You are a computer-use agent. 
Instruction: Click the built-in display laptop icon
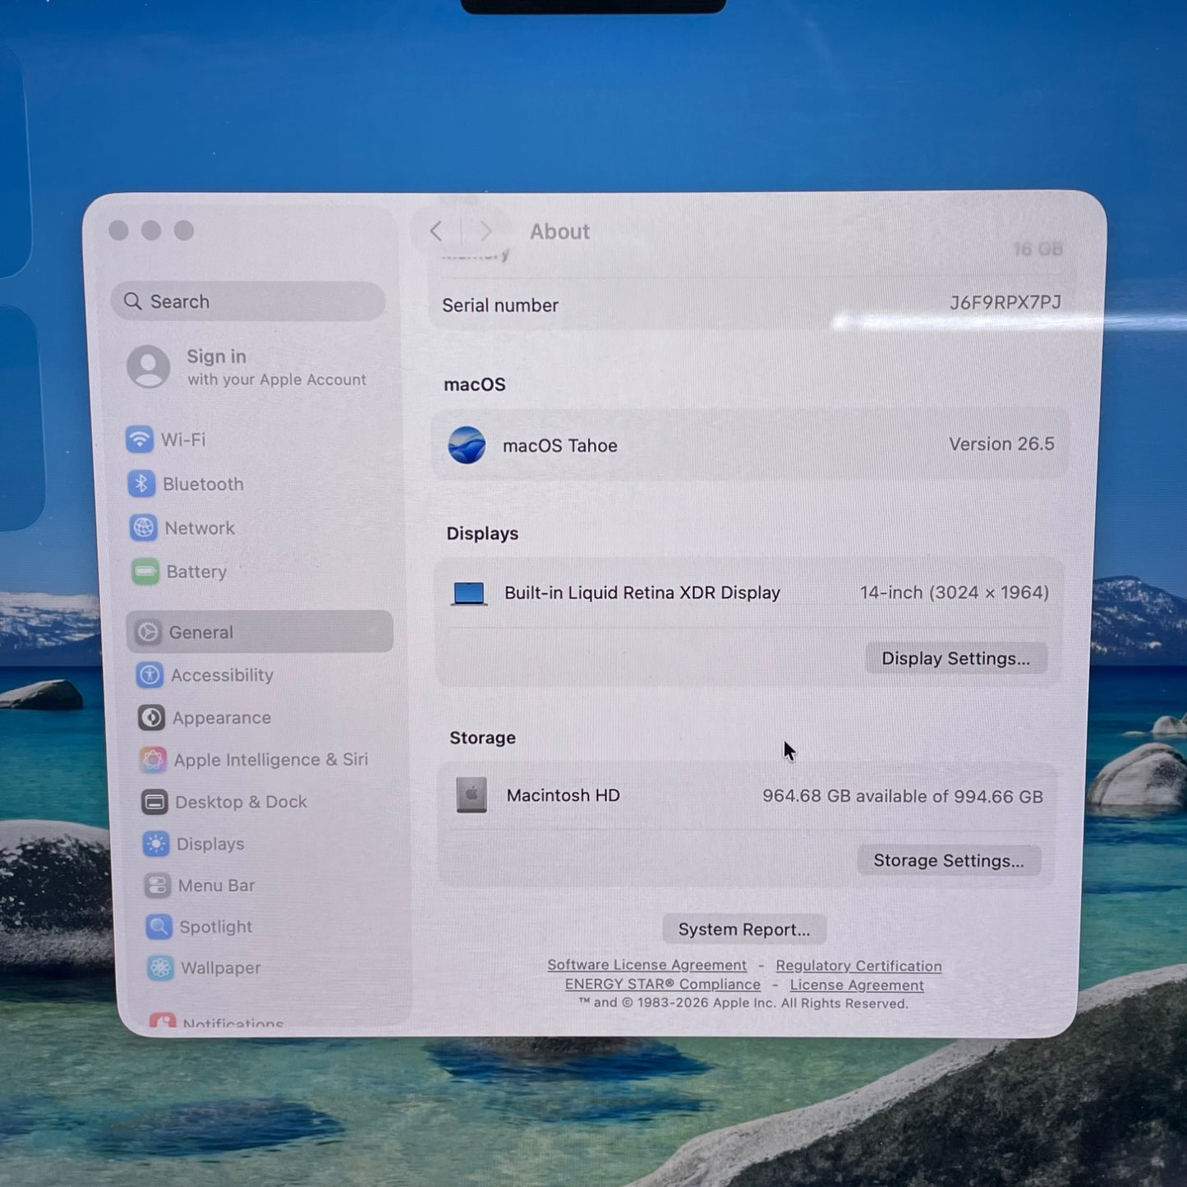point(469,593)
